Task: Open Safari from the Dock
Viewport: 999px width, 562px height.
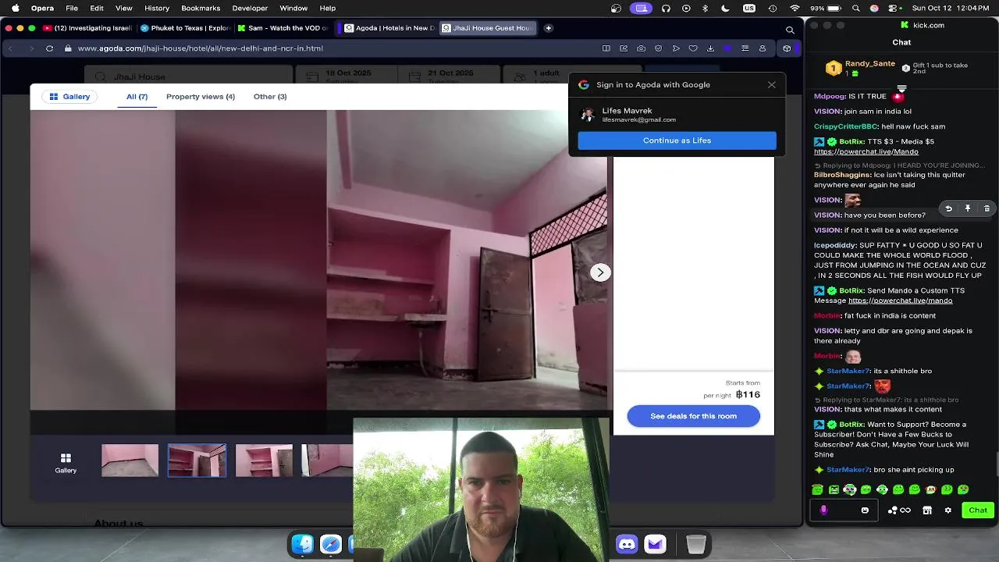Action: click(331, 544)
